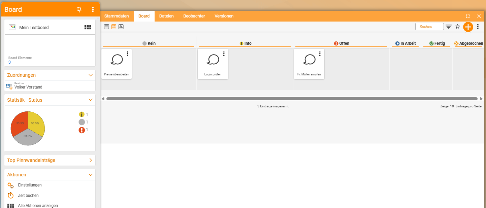Pin the Board side panel
The width and height of the screenshot is (486, 208).
(x=79, y=9)
